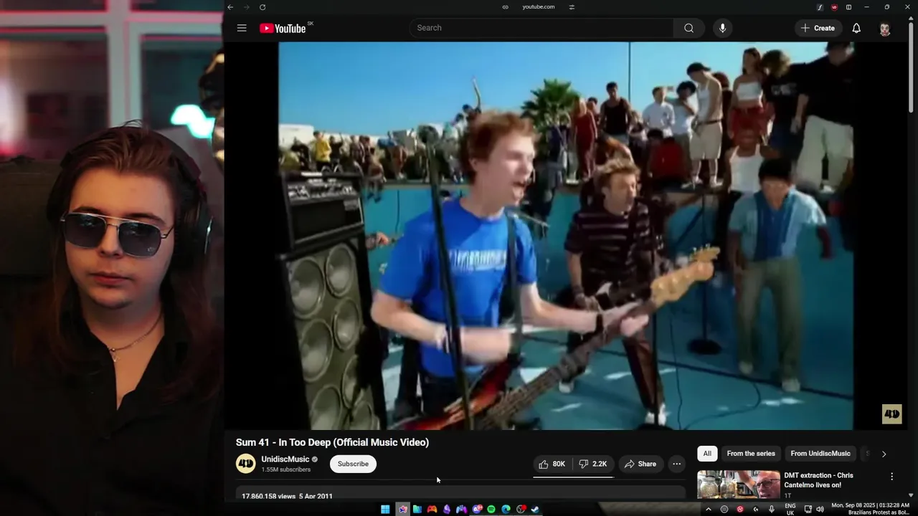Open DMT extraction video thumbnail
918x516 pixels.
[739, 484]
